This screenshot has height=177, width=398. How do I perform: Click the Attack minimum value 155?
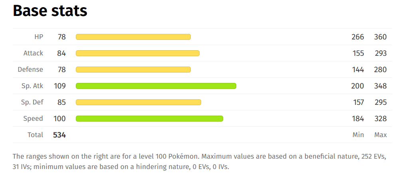tap(358, 53)
